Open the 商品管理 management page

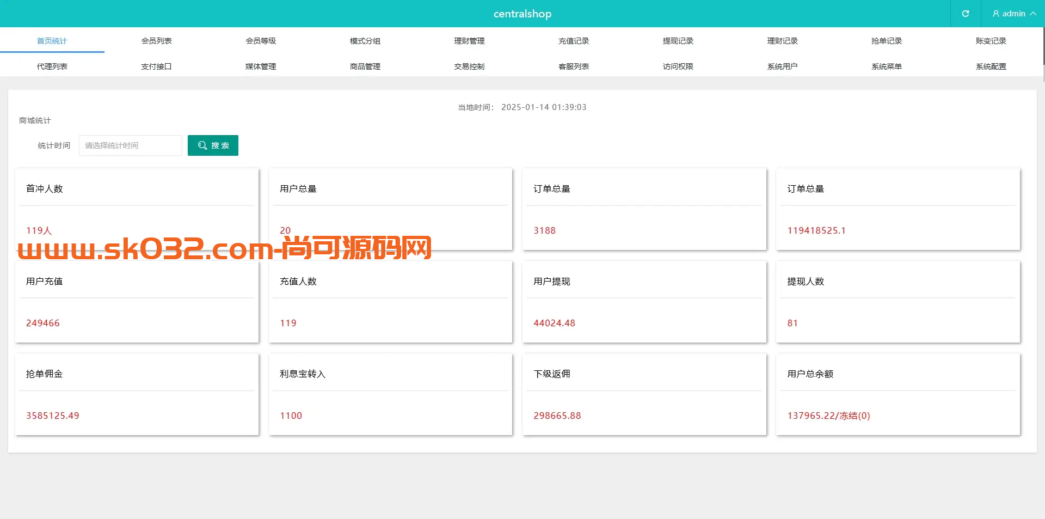tap(365, 66)
